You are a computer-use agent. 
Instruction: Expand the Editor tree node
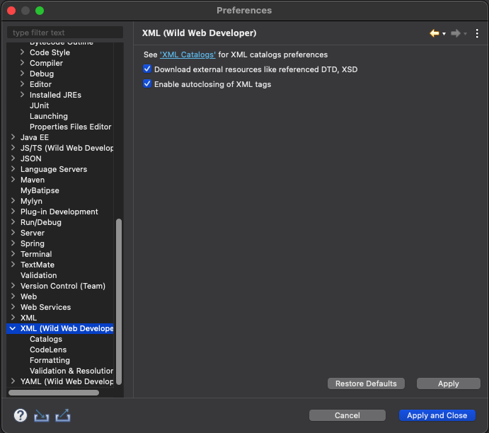[x=22, y=84]
